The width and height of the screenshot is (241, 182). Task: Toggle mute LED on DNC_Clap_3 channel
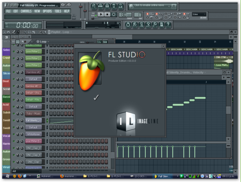14,148
